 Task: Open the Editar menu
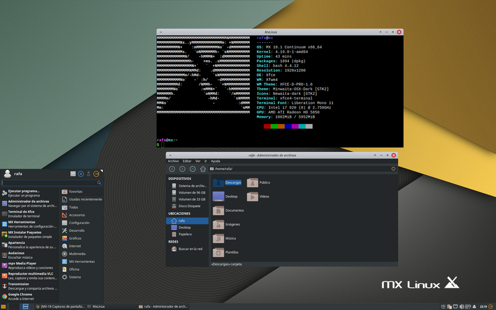point(187,161)
